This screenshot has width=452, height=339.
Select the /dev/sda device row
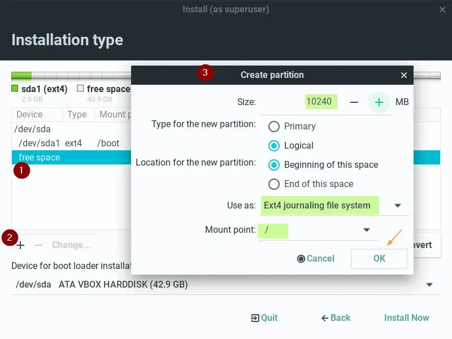pos(72,129)
